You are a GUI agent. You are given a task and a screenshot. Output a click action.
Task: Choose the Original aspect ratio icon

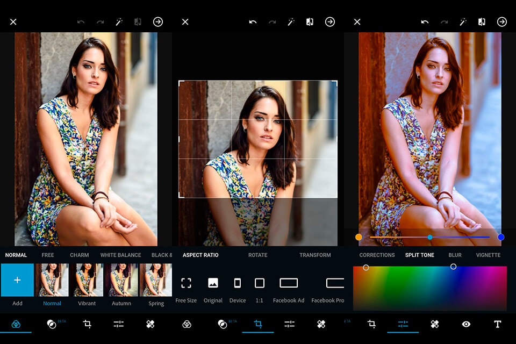point(213,283)
